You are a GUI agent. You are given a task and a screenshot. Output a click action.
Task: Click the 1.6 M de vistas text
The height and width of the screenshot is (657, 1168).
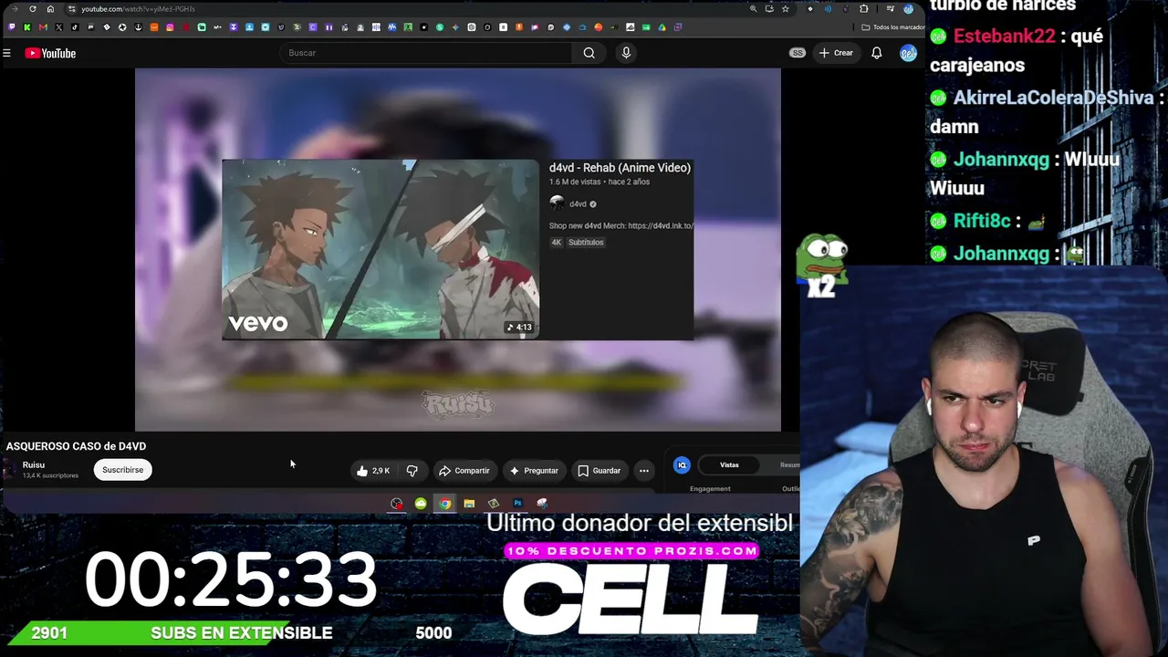coord(576,182)
